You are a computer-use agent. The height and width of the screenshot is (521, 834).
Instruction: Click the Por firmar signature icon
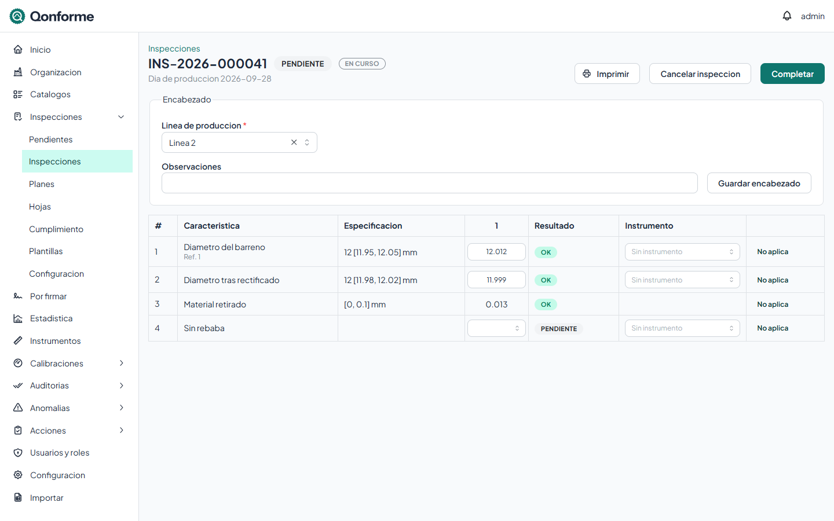click(18, 296)
